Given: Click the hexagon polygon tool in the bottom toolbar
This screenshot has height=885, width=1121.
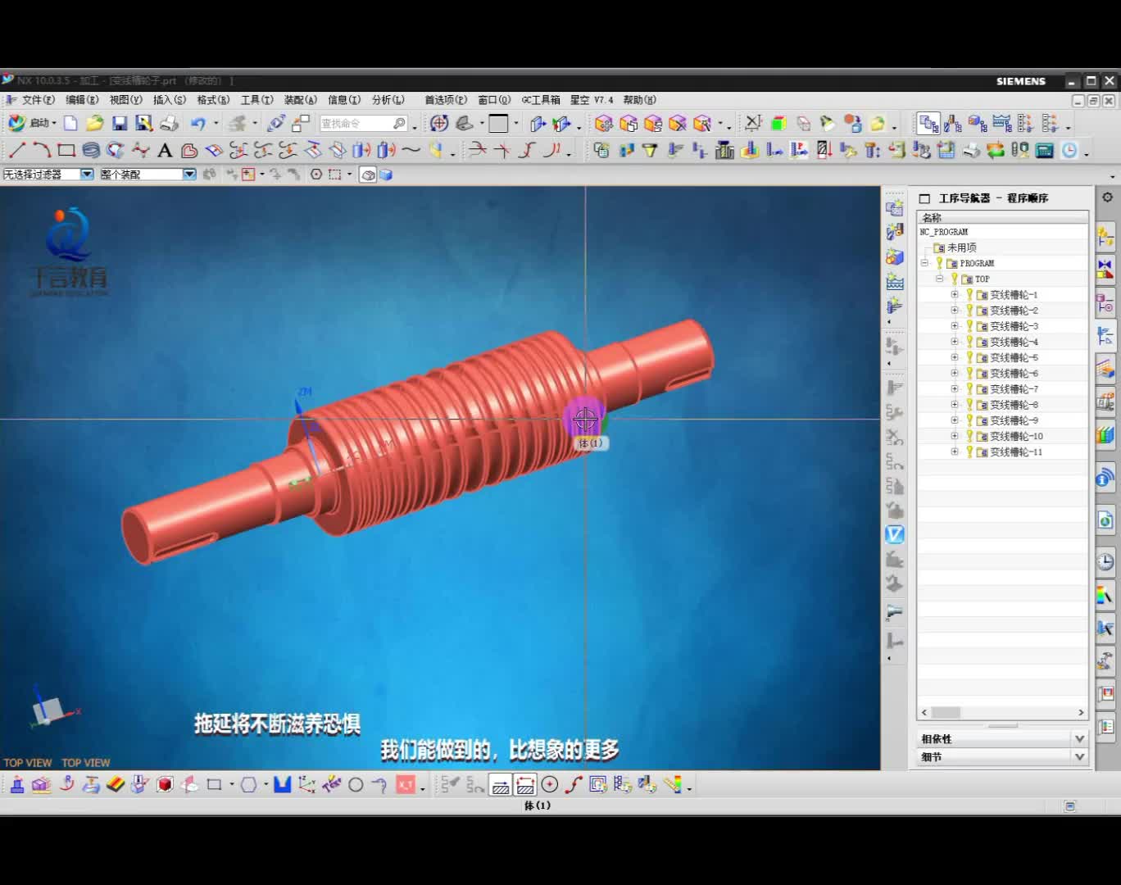Looking at the screenshot, I should (248, 785).
